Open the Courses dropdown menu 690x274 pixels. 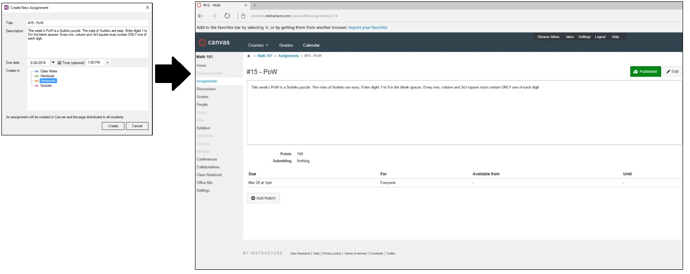point(258,45)
